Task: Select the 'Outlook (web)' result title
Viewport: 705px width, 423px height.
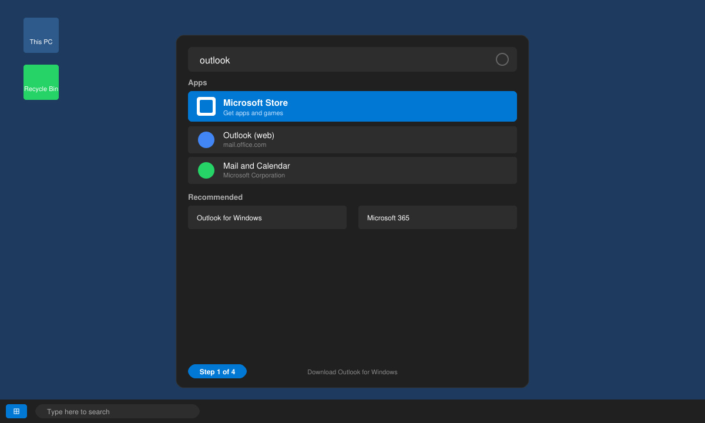Action: (249, 135)
